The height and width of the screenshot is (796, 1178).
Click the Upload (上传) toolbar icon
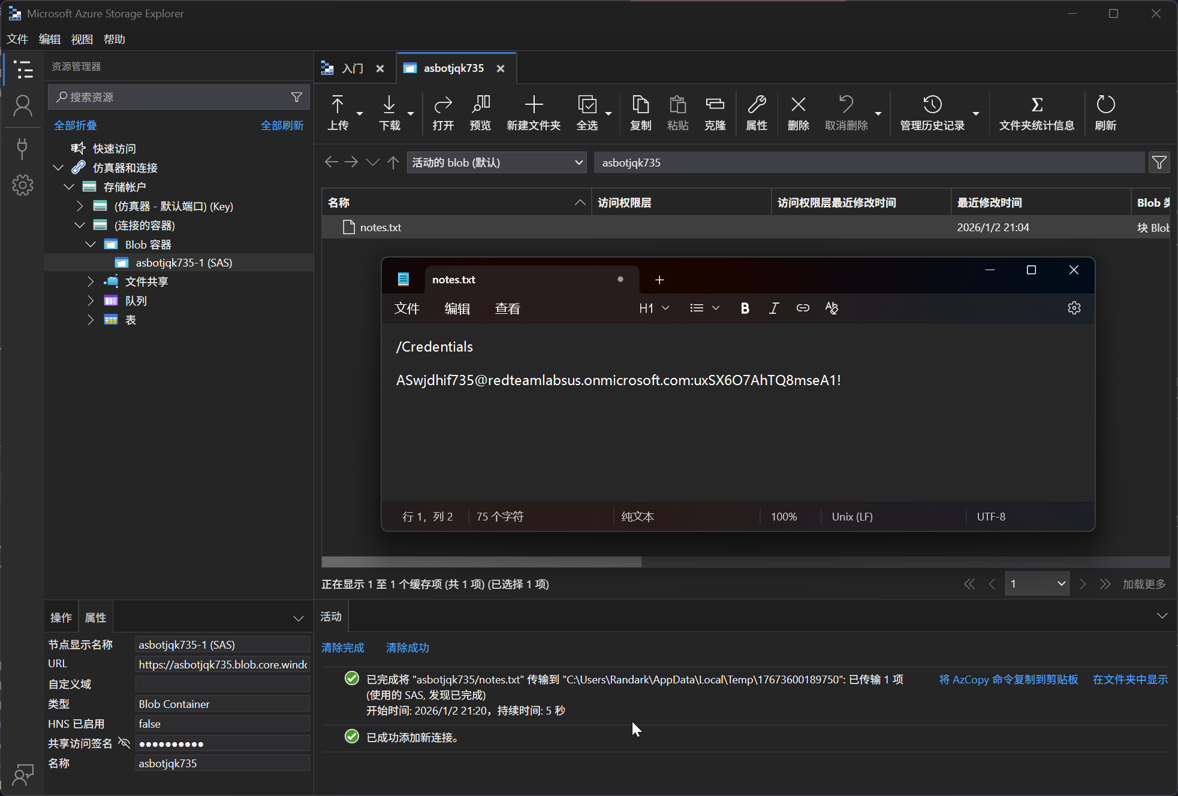[x=338, y=112]
